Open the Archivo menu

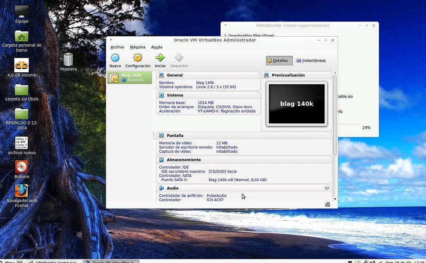[117, 47]
